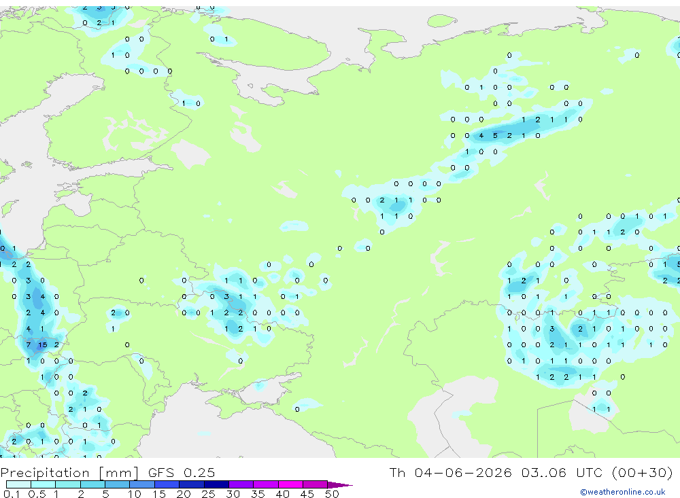The height and width of the screenshot is (498, 680).
Task: Click the 'Precipitation [mm]' title text
Action: [69, 472]
